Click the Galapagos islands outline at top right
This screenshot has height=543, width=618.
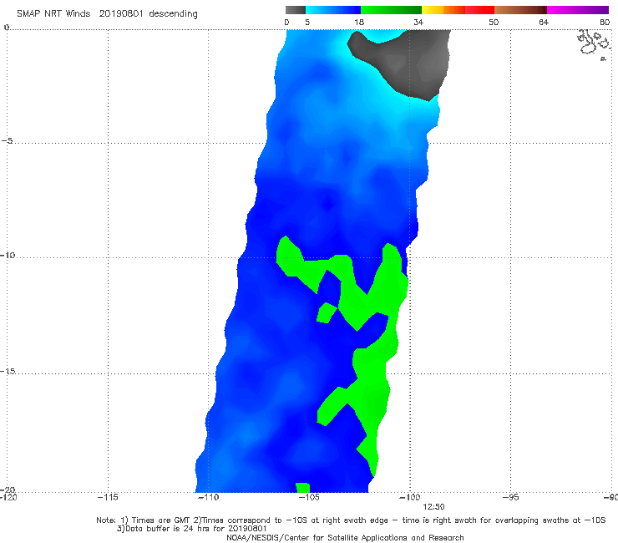pyautogui.click(x=595, y=44)
